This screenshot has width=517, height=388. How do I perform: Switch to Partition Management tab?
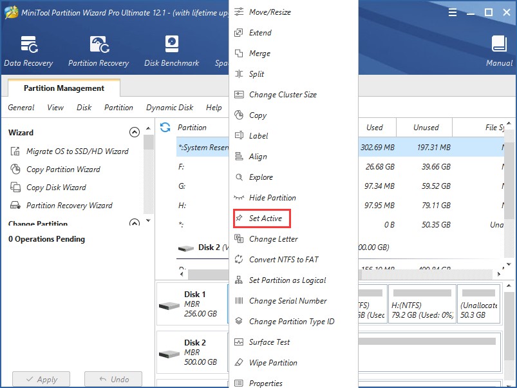tap(64, 88)
